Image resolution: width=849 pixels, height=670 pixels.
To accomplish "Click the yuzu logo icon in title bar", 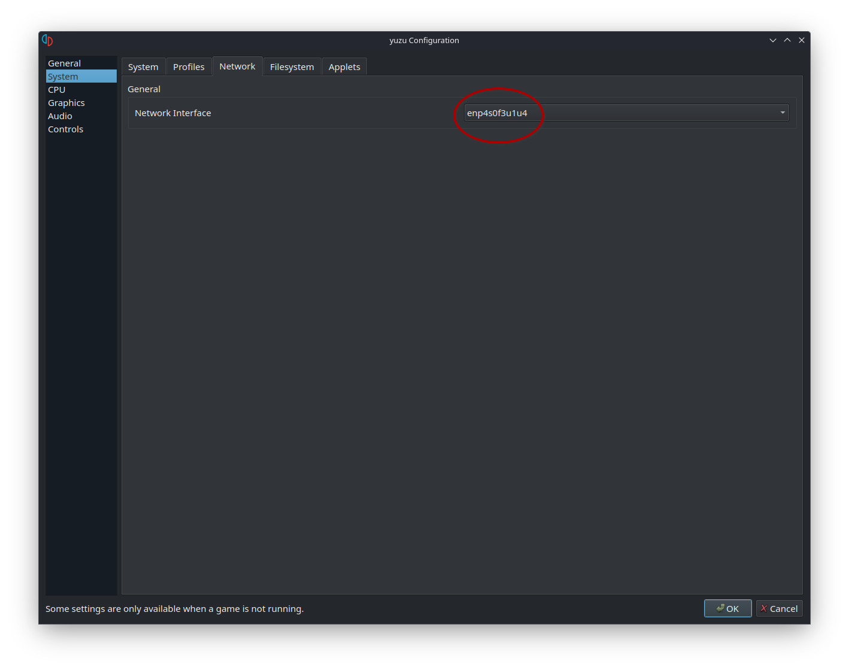I will 47,40.
